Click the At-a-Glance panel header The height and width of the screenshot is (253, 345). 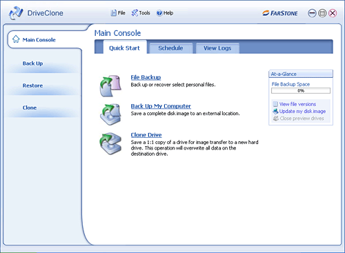point(301,74)
